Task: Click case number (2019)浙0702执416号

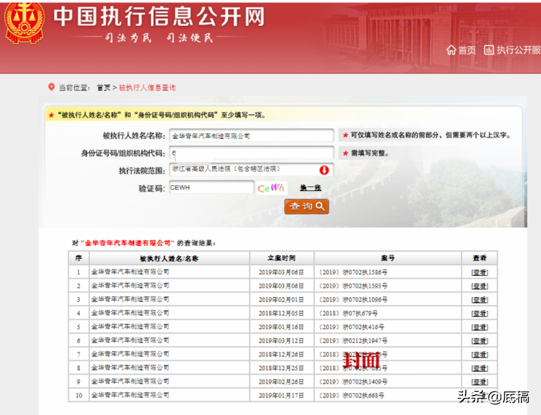Action: [351, 327]
